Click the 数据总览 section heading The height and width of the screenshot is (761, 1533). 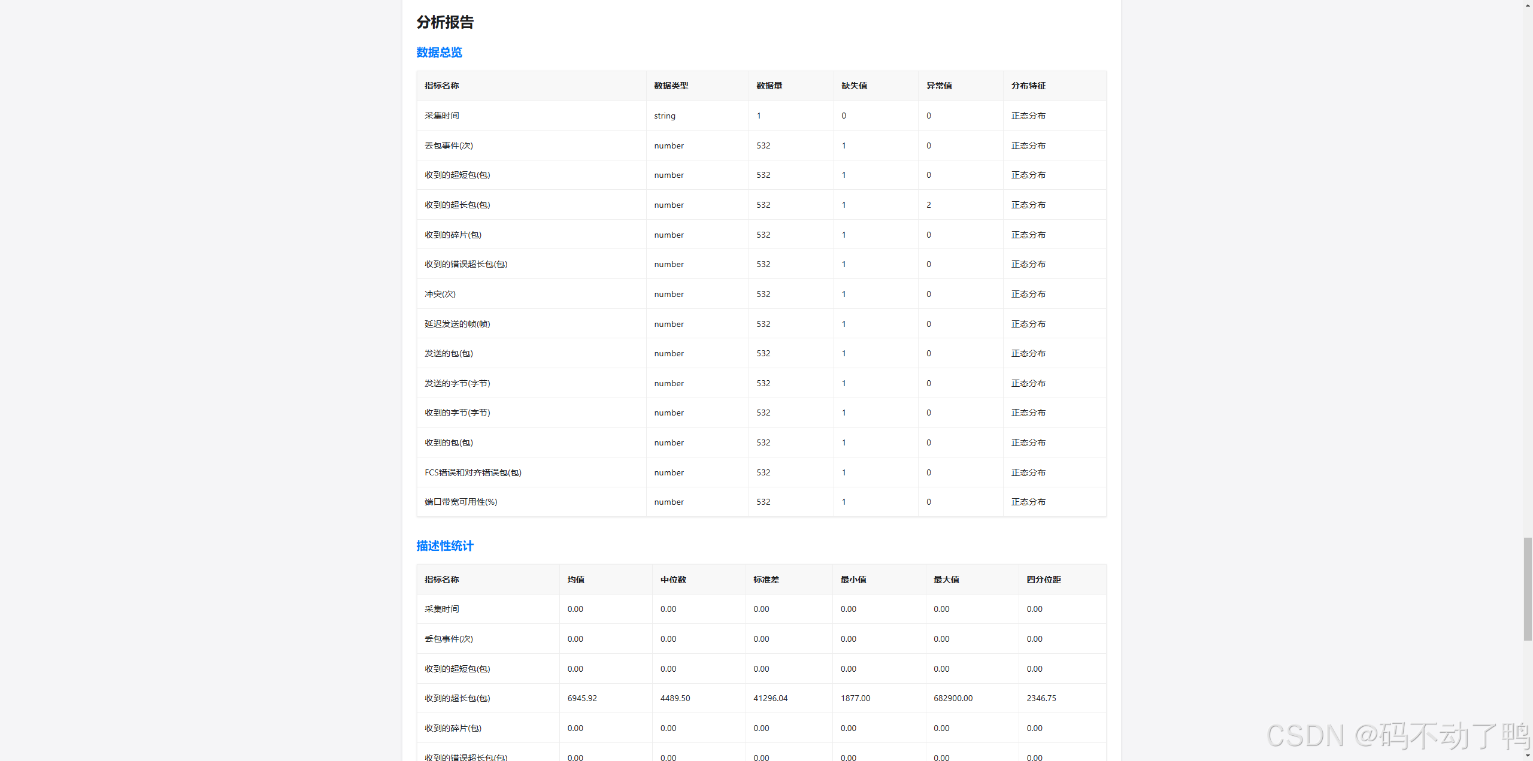[439, 53]
